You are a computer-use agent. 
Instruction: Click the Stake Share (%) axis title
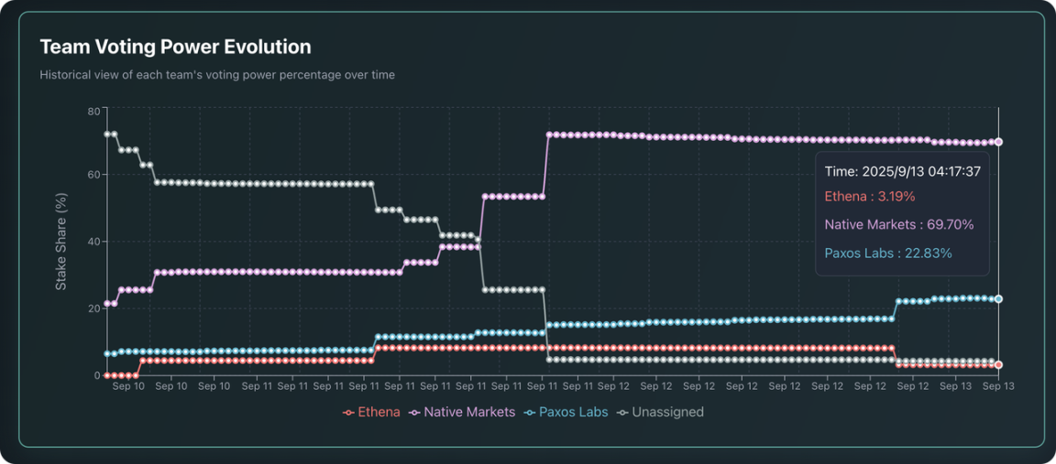(61, 242)
